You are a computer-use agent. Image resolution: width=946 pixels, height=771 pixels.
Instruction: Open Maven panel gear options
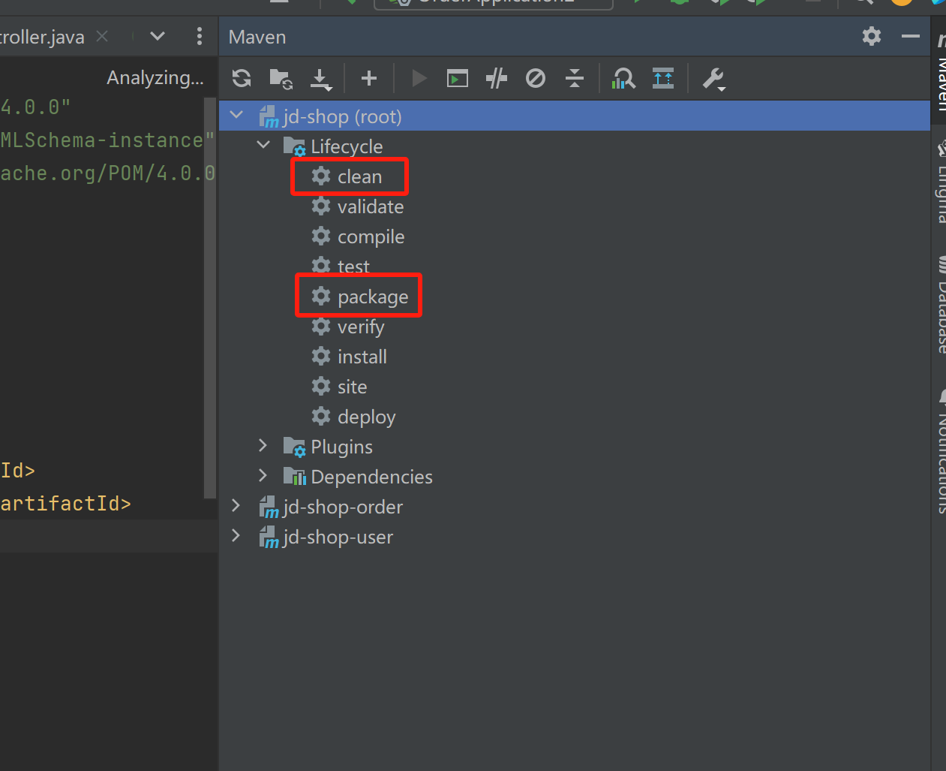(872, 36)
